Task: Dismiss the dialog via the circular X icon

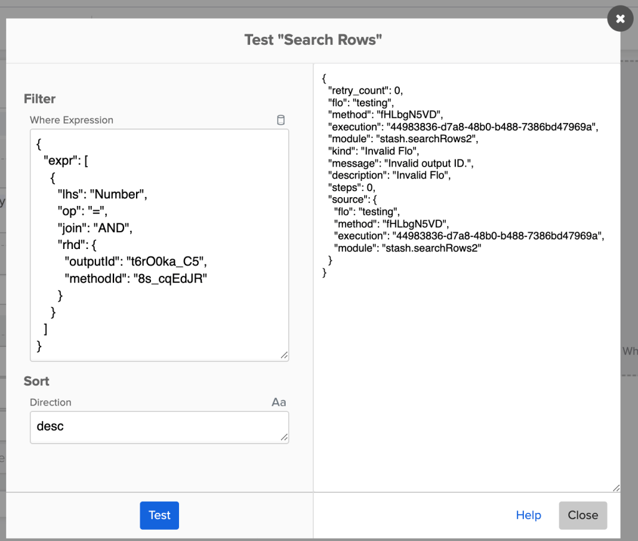Action: tap(620, 18)
